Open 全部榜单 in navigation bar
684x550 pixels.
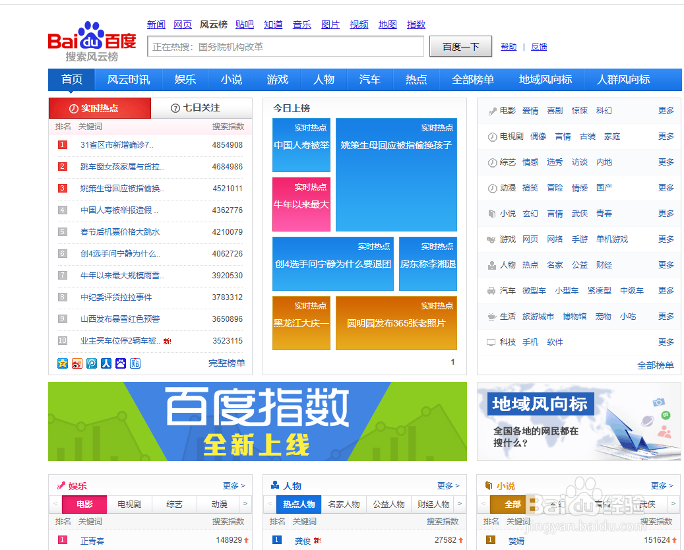[473, 79]
